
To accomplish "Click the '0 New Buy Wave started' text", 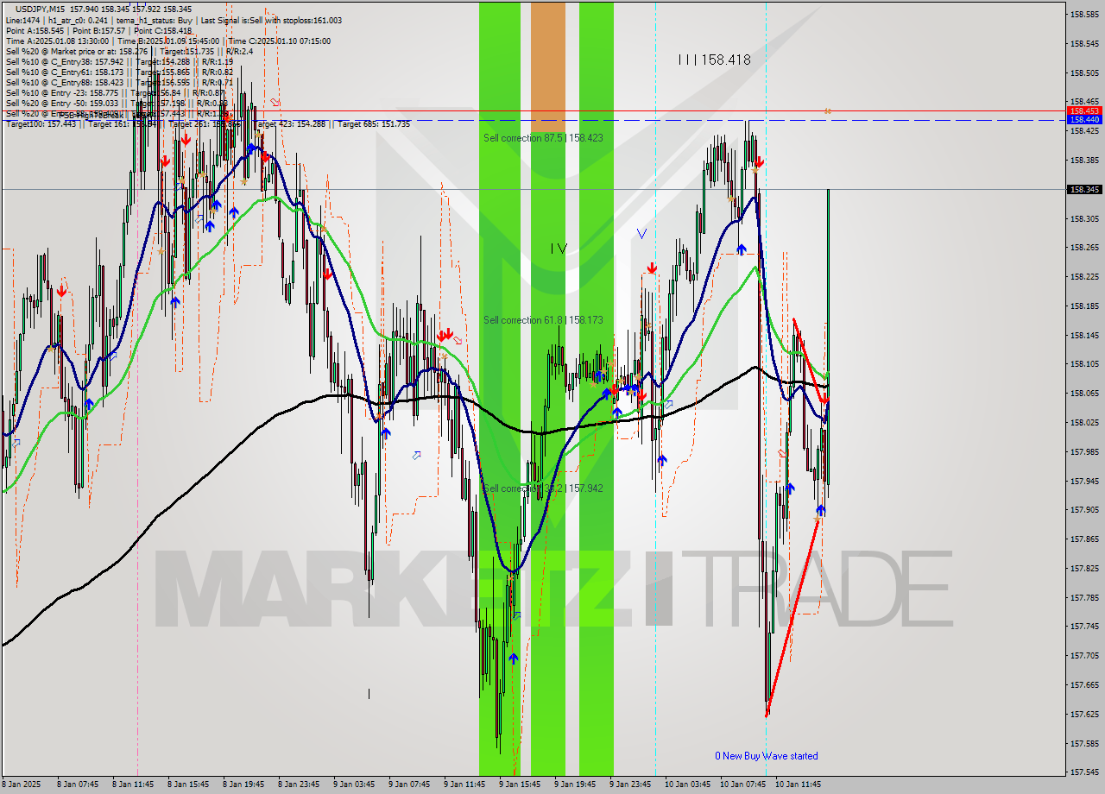I will (766, 756).
